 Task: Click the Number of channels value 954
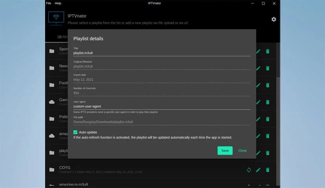(x=76, y=93)
